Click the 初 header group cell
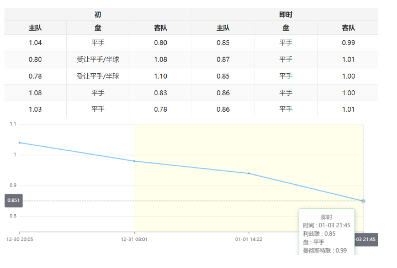 98,14
